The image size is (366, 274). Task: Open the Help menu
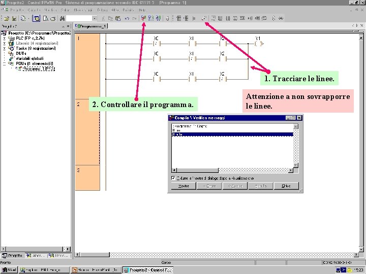(142, 10)
